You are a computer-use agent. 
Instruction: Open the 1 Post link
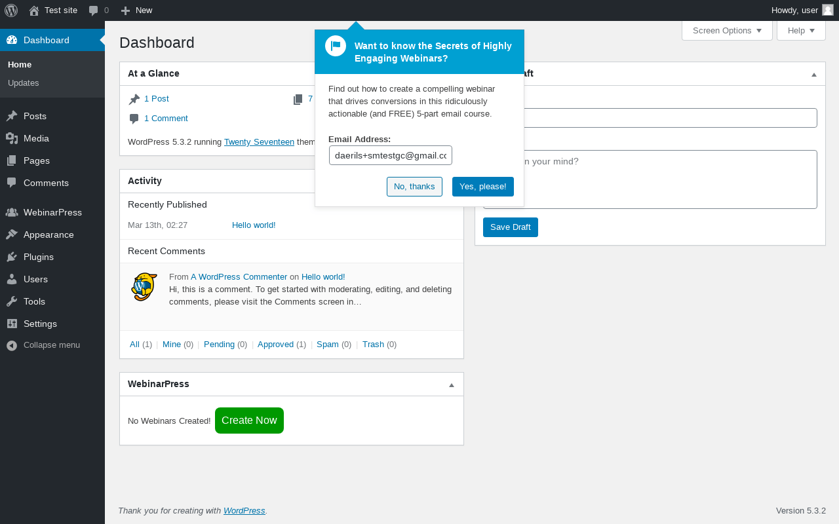(157, 99)
